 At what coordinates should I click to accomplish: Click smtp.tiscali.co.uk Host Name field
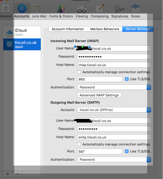point(114,137)
